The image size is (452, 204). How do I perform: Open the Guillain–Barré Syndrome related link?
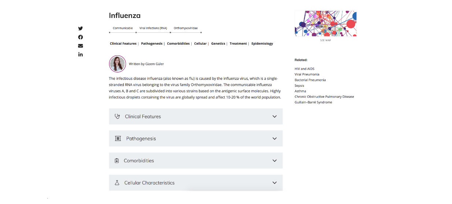click(313, 102)
